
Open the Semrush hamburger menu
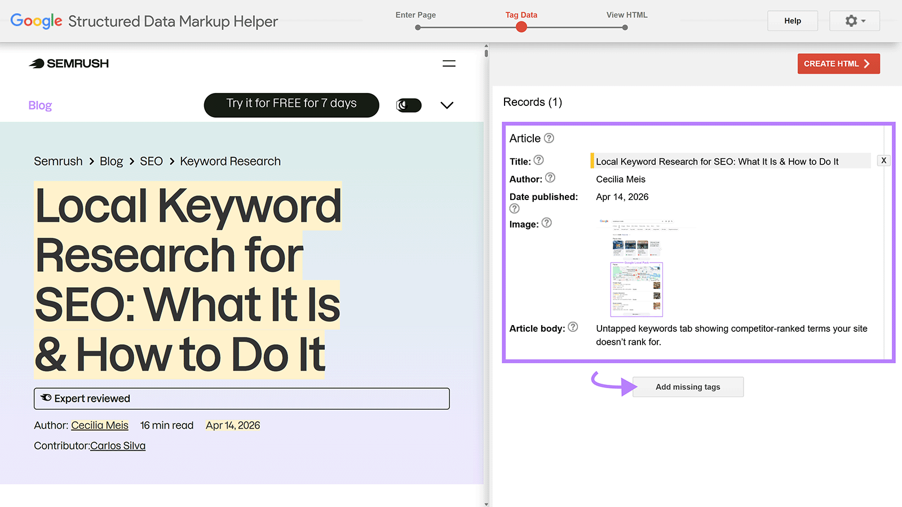coord(449,63)
